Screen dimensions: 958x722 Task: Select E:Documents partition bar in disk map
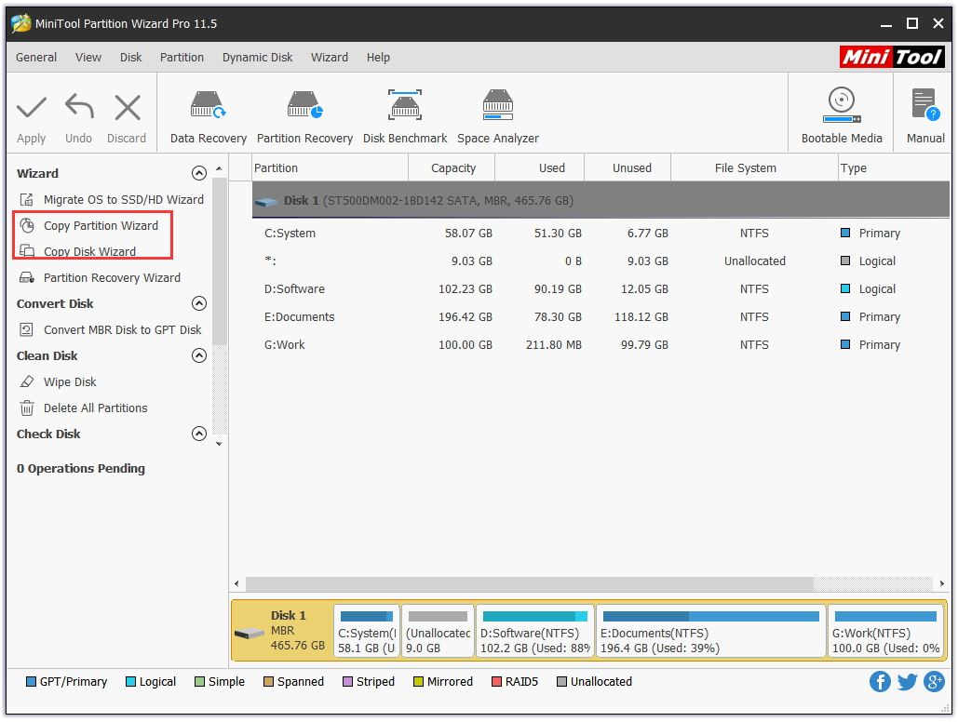point(711,631)
